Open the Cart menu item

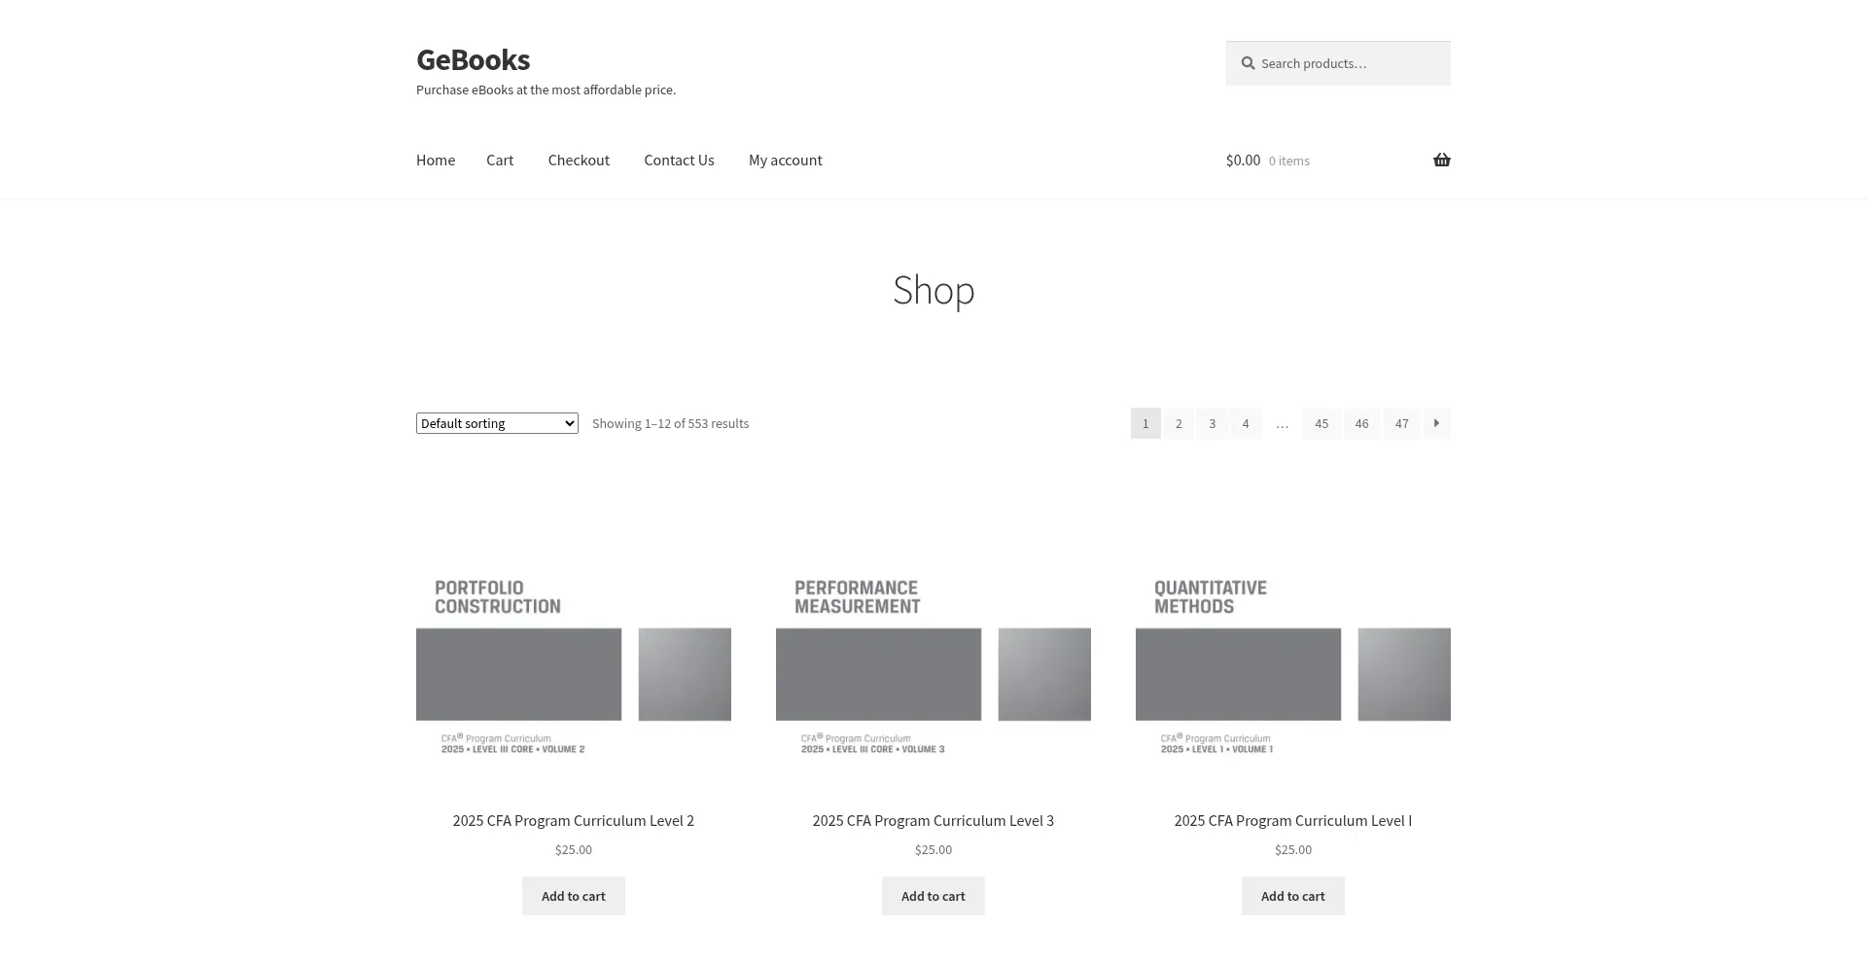pos(500,161)
